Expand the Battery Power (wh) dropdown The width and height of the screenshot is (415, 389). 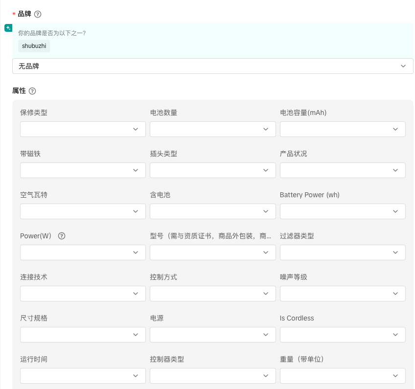coord(342,211)
